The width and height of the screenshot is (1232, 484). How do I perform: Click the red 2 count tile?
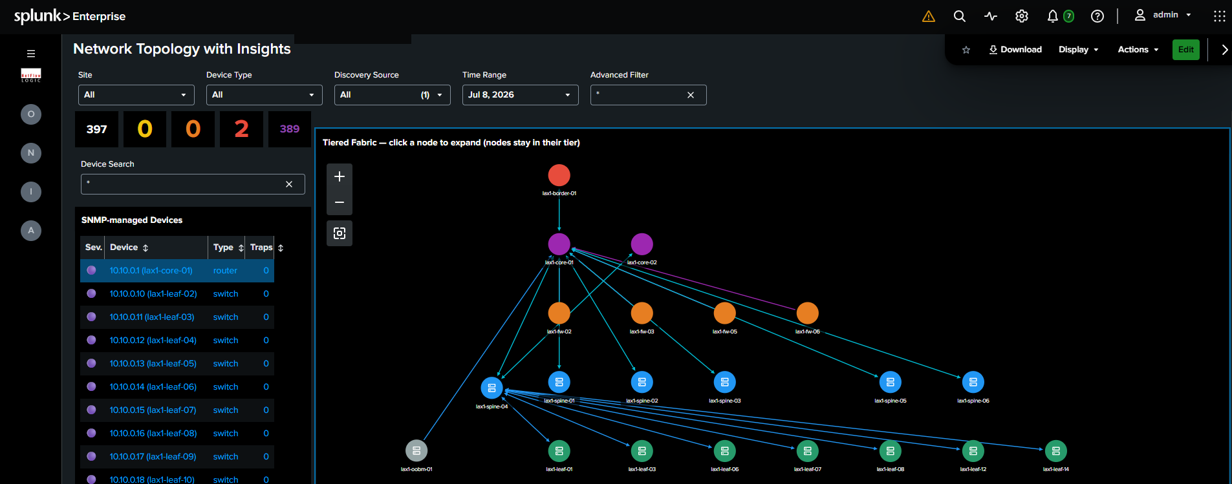(x=241, y=129)
